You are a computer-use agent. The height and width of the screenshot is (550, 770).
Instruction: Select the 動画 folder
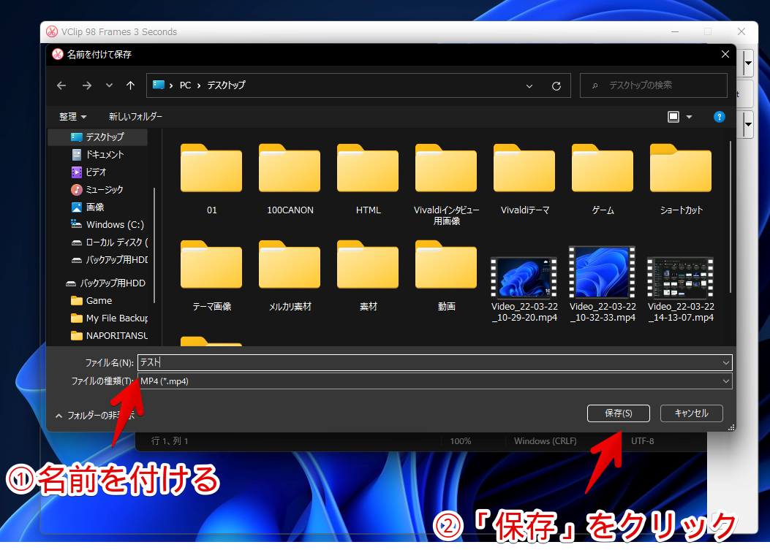coord(446,276)
